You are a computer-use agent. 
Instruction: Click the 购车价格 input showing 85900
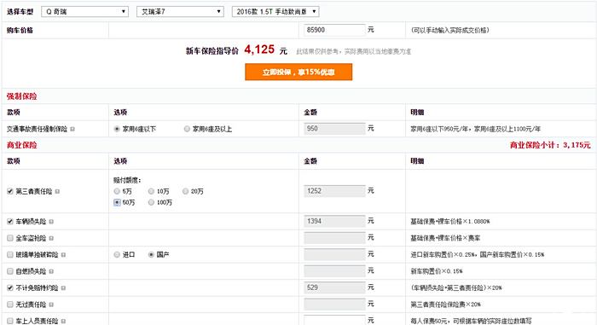tap(334, 30)
